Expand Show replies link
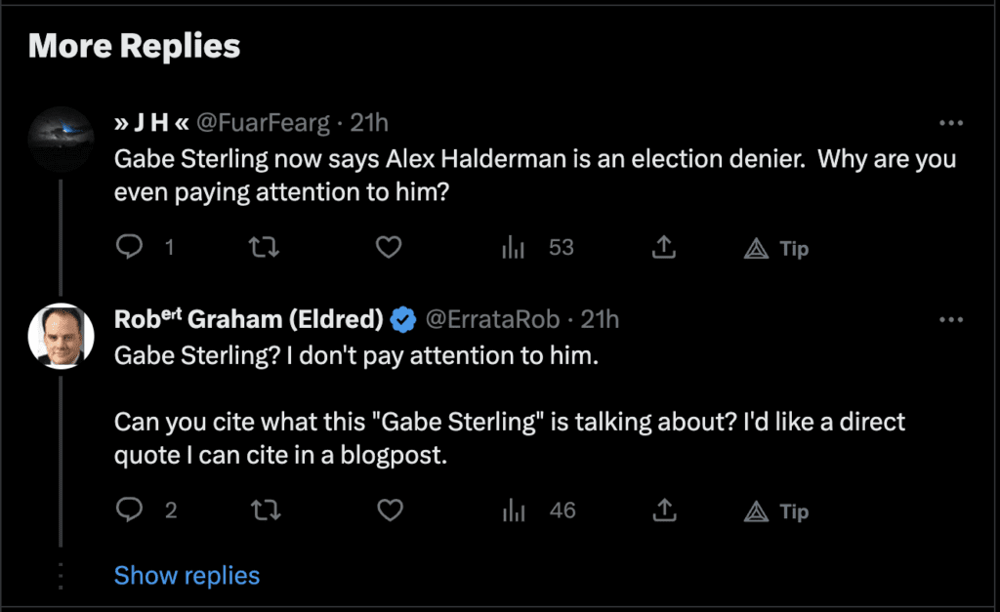The width and height of the screenshot is (1000, 612). click(187, 576)
